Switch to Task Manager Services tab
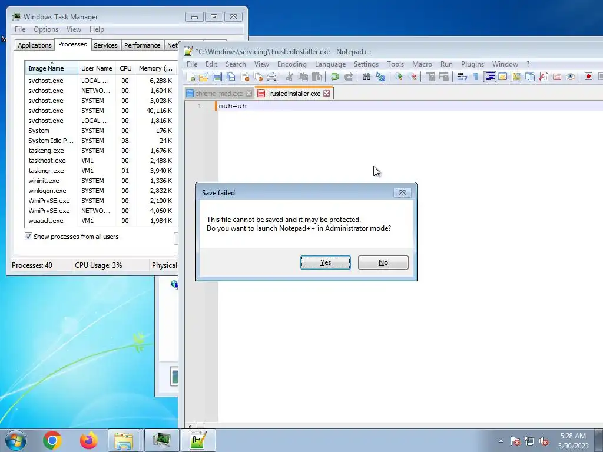The width and height of the screenshot is (603, 452). 105,45
